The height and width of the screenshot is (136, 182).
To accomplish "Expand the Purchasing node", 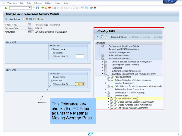I will [x=103, y=68].
